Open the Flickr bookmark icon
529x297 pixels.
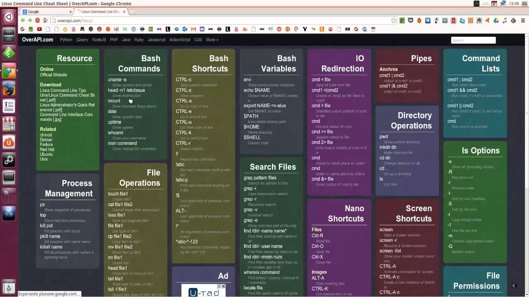[x=159, y=29]
